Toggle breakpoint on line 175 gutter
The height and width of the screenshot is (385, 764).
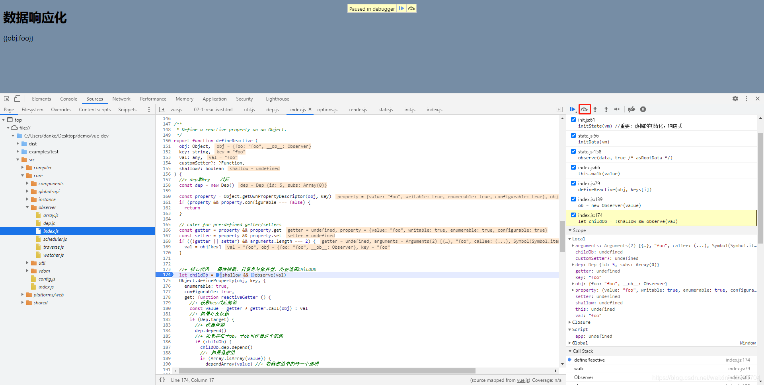[166, 281]
